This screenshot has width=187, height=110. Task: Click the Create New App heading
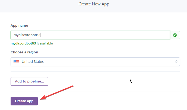click(94, 4)
